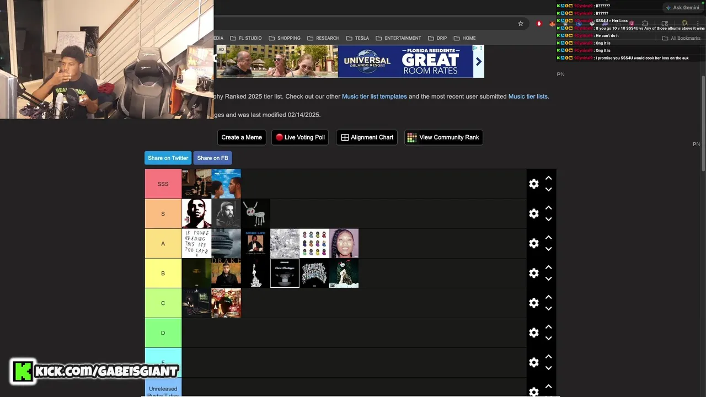The image size is (706, 397).
Task: Select the Thank Me Later album cover
Action: coord(196,213)
